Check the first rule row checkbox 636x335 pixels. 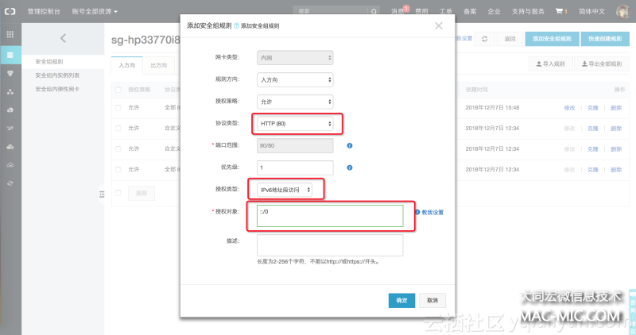(118, 107)
